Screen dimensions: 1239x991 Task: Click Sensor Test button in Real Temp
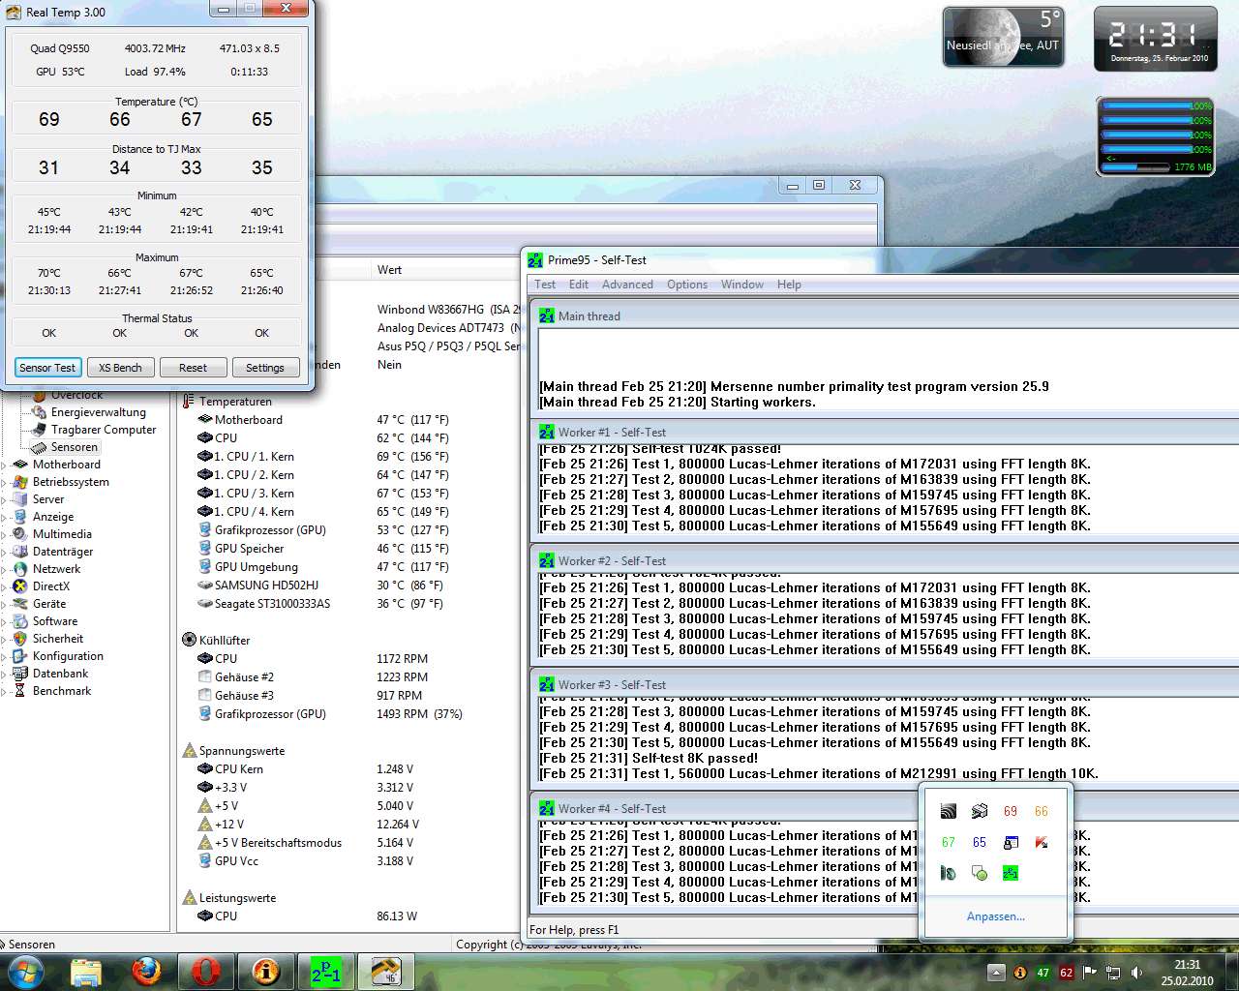click(47, 368)
